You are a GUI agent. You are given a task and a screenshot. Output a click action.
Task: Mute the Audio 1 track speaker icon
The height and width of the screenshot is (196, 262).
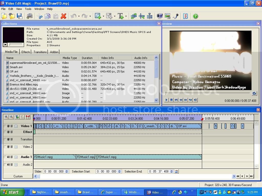[x=8, y=157]
